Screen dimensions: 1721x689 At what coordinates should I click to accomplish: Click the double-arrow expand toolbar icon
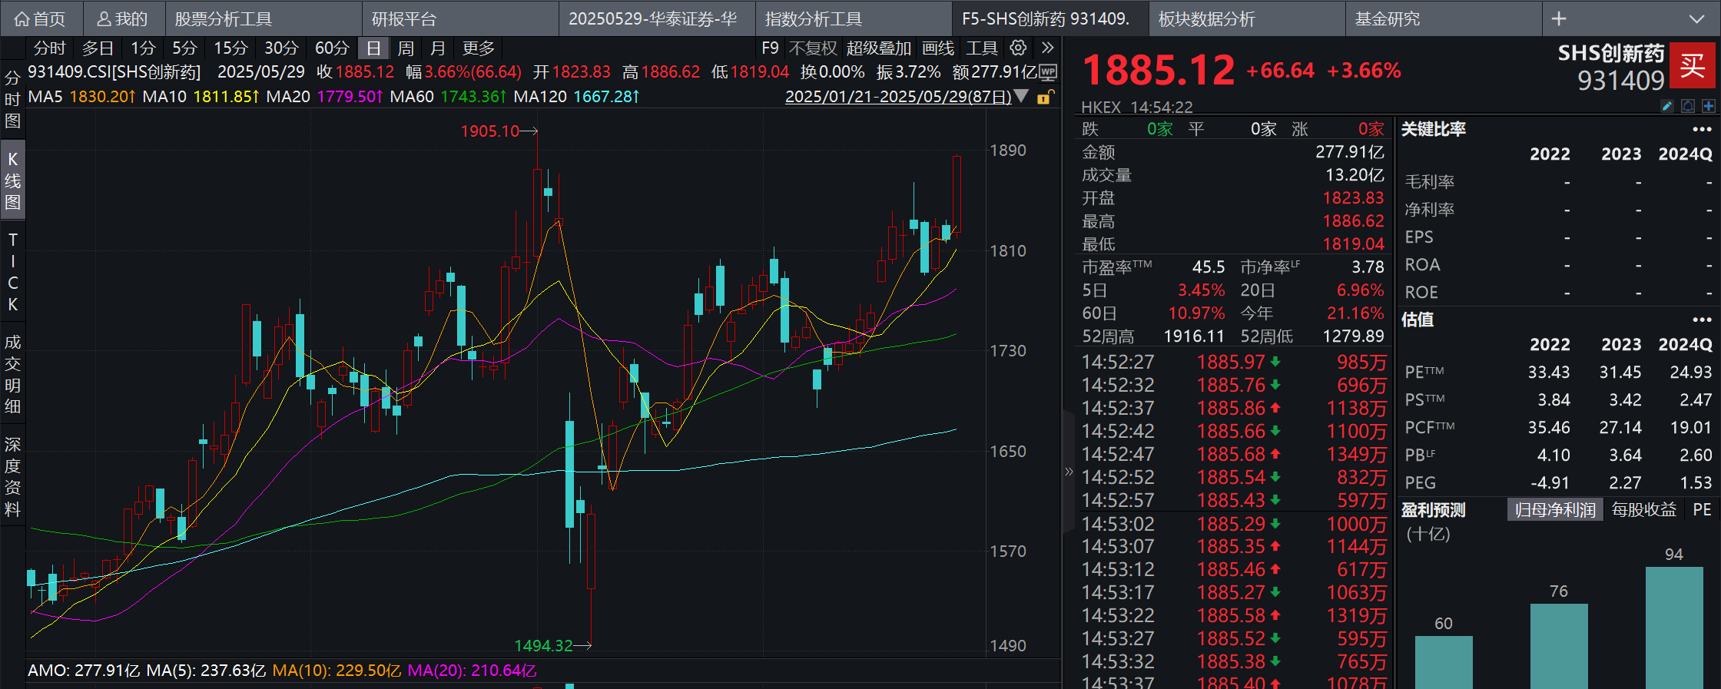[x=1047, y=48]
